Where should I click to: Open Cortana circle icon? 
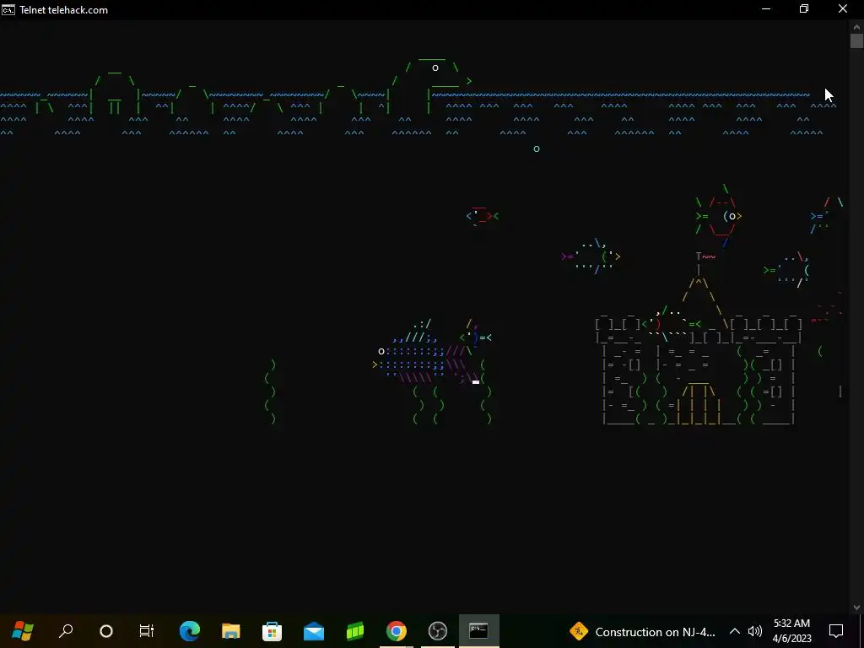pyautogui.click(x=105, y=631)
